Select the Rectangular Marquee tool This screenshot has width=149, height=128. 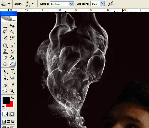tap(5, 26)
